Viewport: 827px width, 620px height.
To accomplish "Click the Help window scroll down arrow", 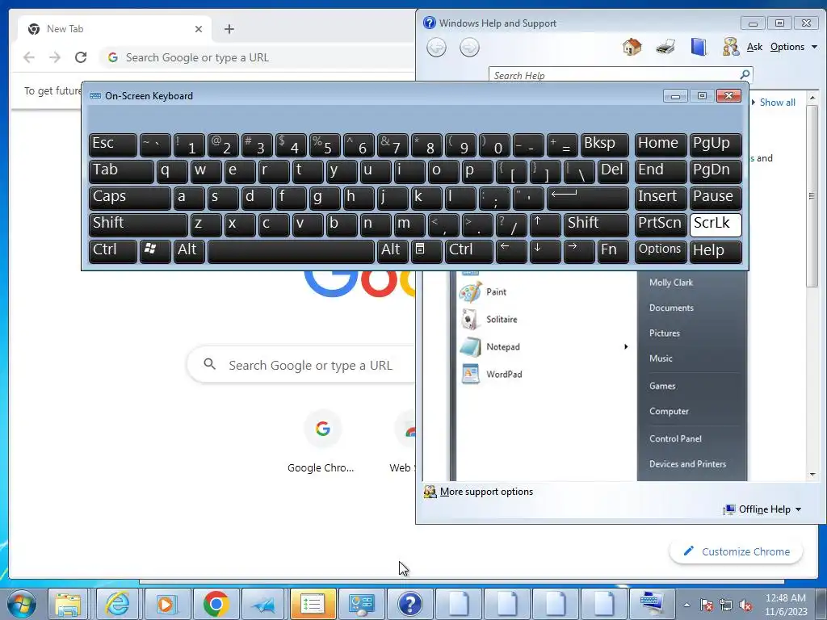I will pos(812,475).
